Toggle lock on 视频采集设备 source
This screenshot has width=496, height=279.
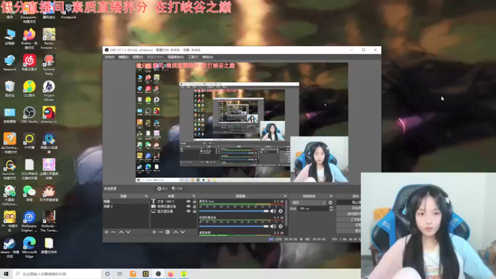click(x=194, y=206)
